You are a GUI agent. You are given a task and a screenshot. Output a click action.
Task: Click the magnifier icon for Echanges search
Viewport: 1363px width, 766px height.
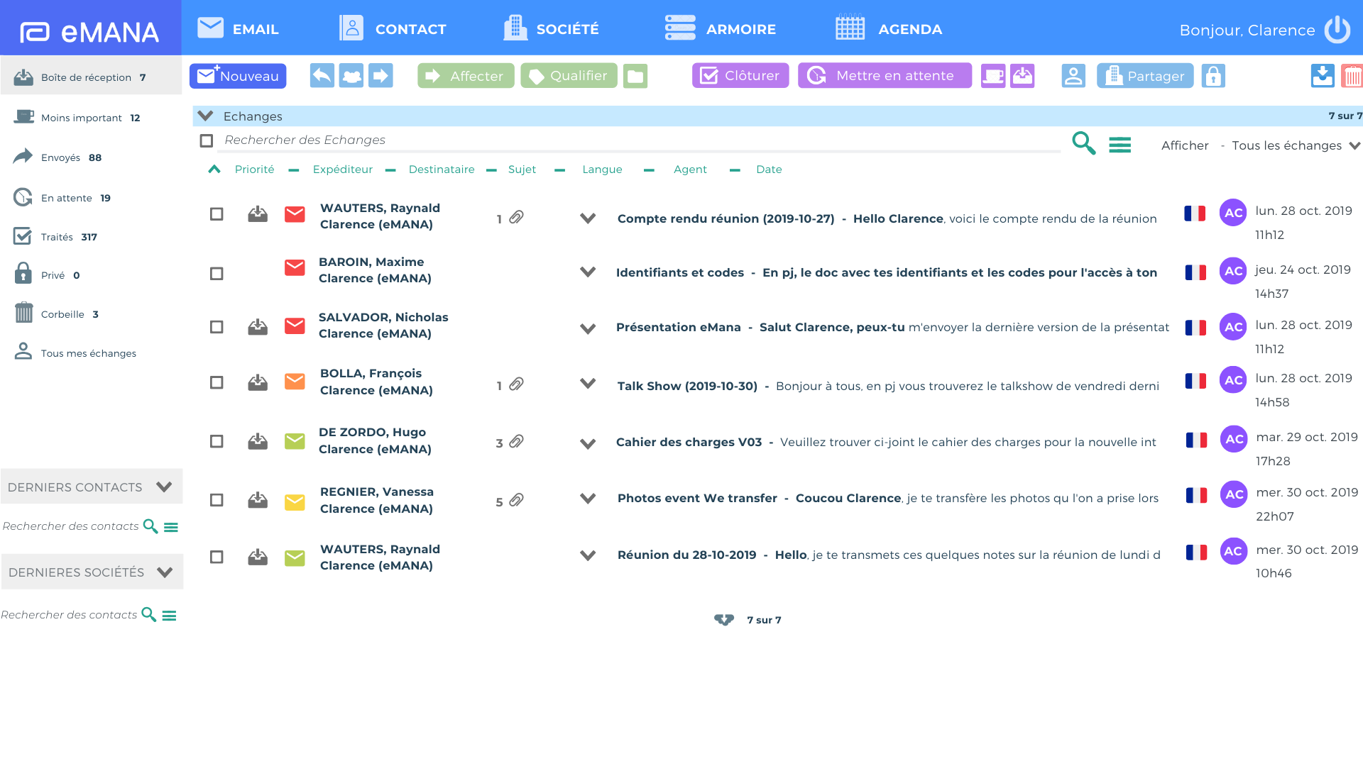[x=1084, y=143]
